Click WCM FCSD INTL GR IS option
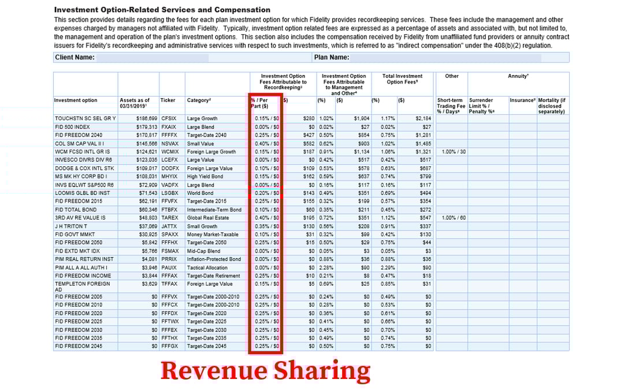Screen dimensions: 617x390 [82, 151]
